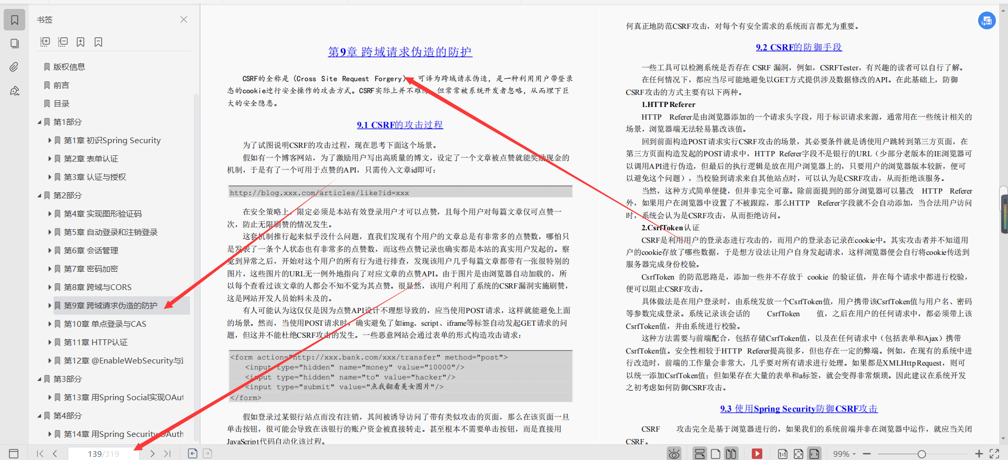Go to the next page
Image resolution: width=1008 pixels, height=460 pixels.
click(152, 454)
